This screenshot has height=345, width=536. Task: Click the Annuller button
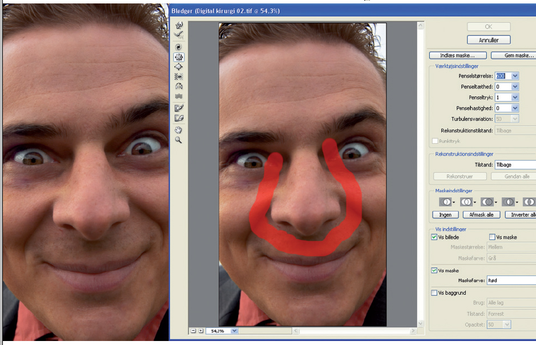489,40
